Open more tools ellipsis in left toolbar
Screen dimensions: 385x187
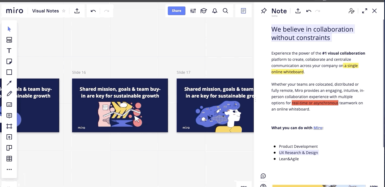9,169
